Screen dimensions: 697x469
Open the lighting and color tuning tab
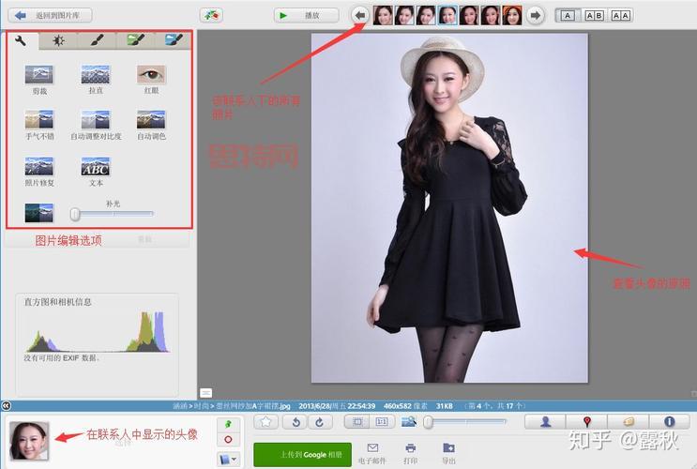58,41
